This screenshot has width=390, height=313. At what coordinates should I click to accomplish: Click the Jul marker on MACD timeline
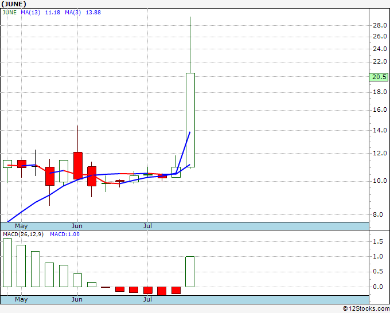click(x=147, y=299)
